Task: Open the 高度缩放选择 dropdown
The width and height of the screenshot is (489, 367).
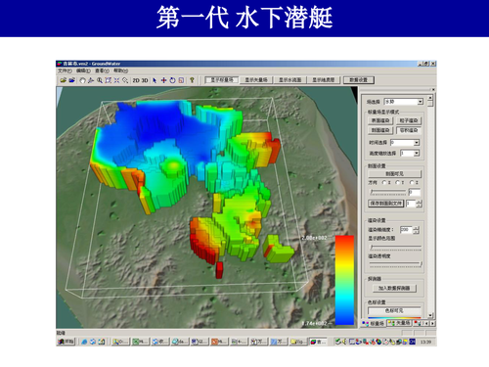Action: pyautogui.click(x=417, y=153)
